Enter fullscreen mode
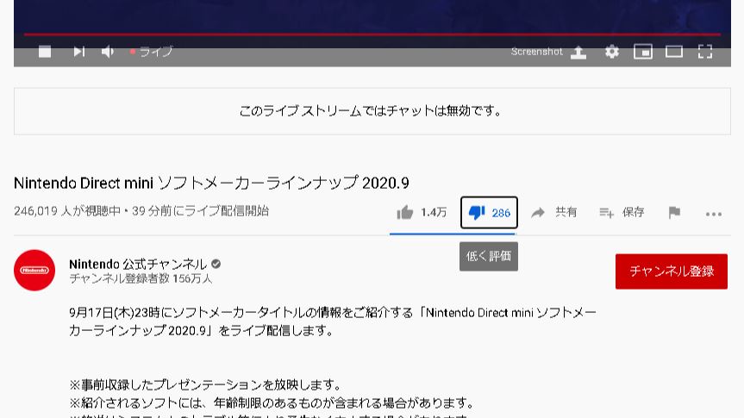Screen dimensions: 744x418 coord(705,51)
